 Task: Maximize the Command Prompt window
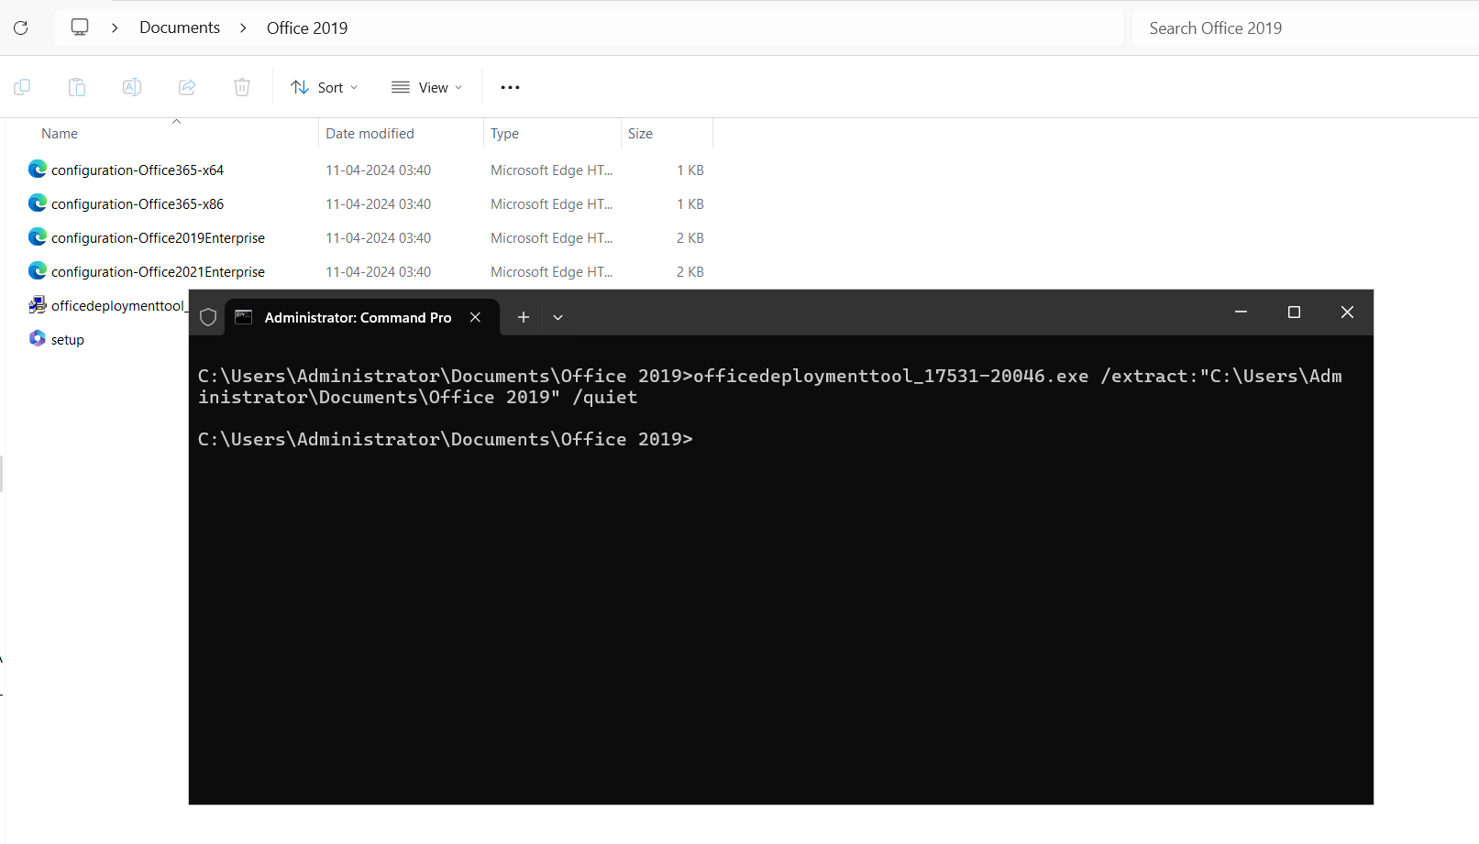[1294, 312]
